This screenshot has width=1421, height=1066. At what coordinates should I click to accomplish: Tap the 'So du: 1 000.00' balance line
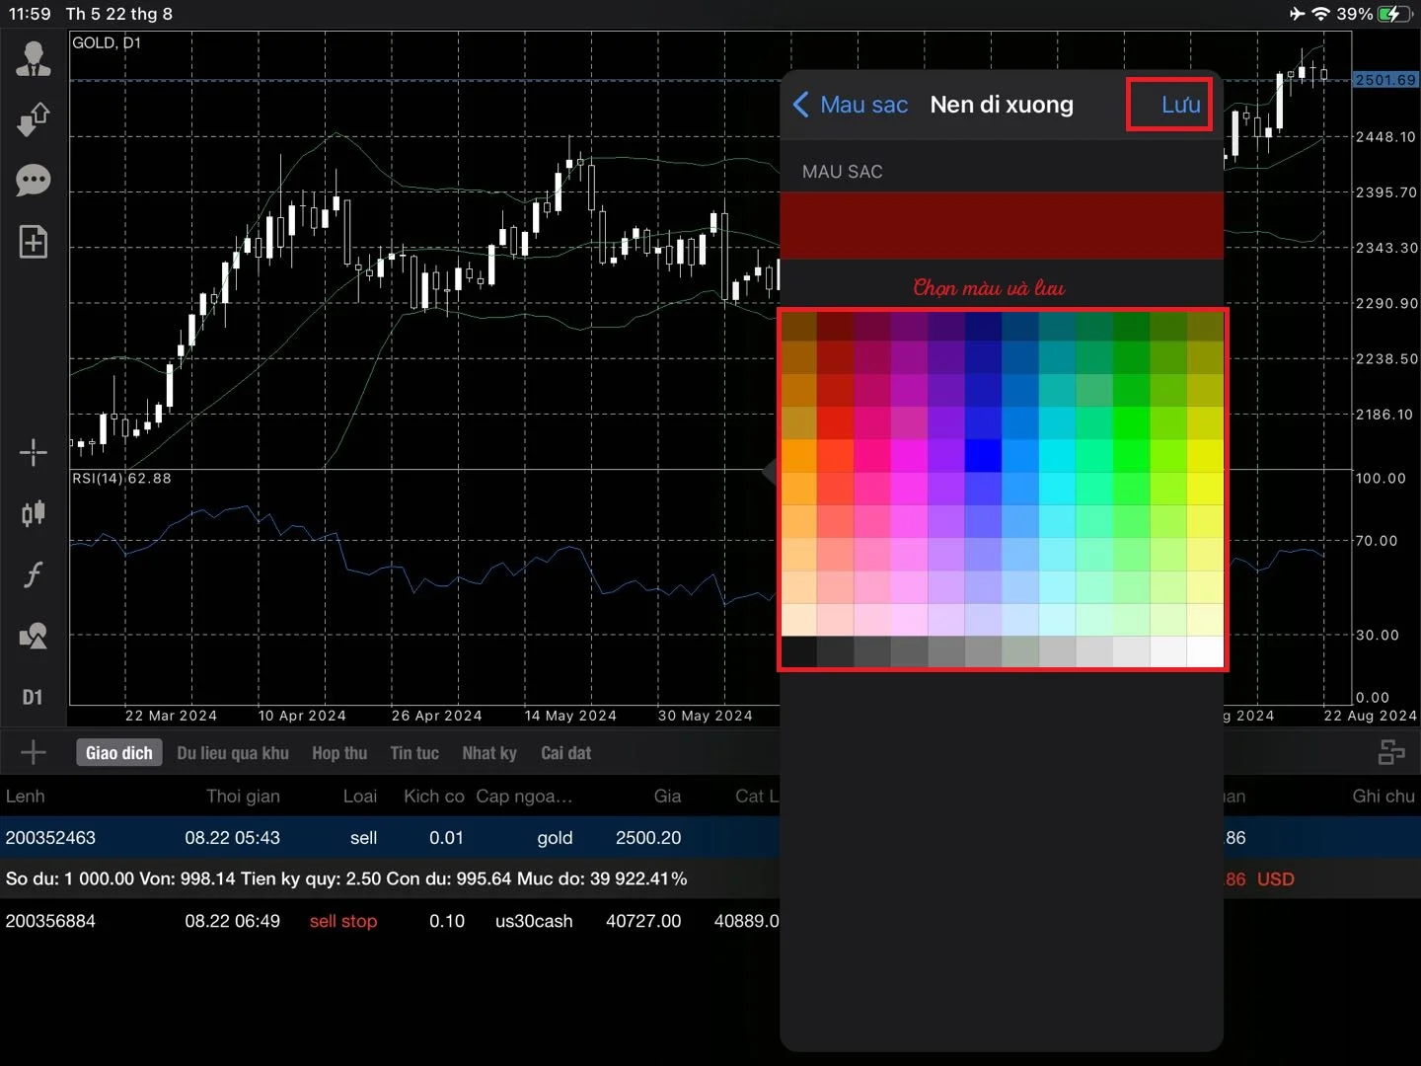[x=346, y=878]
